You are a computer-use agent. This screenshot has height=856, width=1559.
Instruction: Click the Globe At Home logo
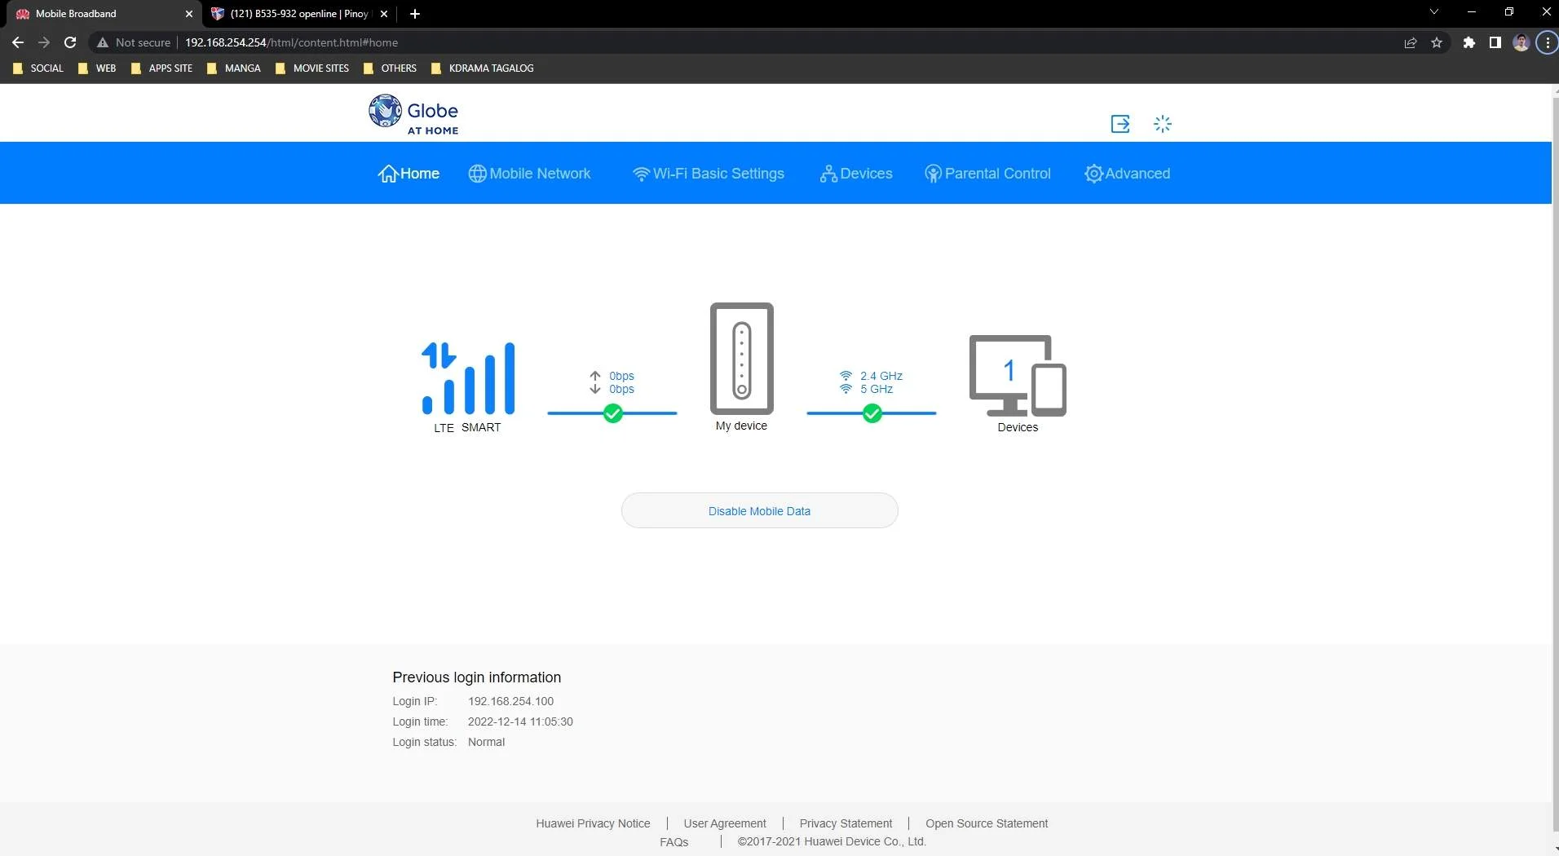tap(413, 115)
